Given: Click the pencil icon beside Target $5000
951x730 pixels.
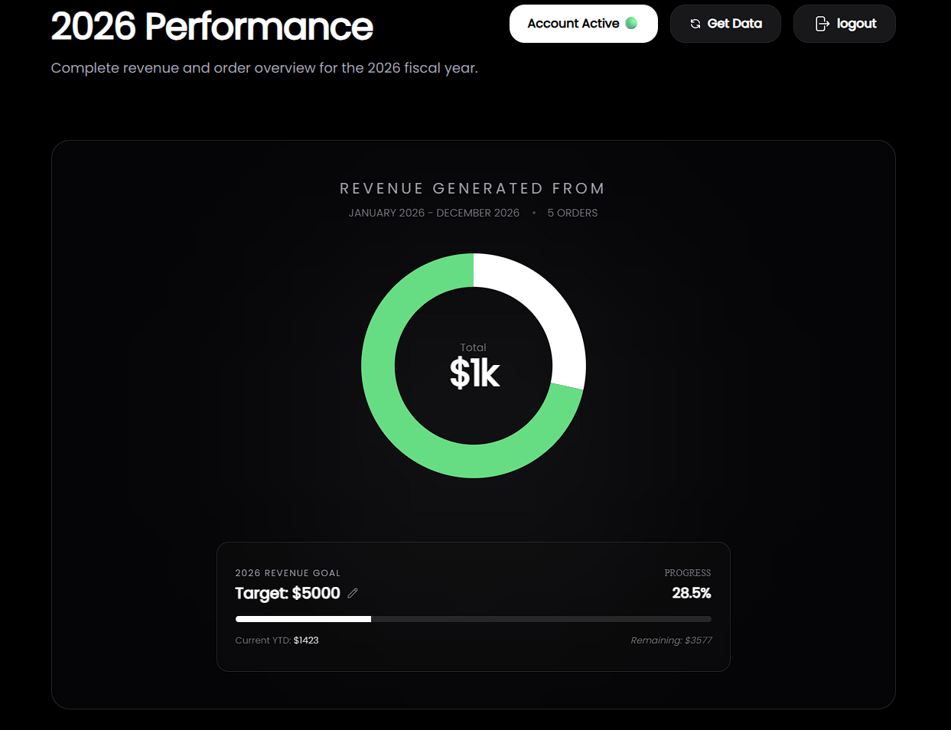Looking at the screenshot, I should tap(353, 593).
